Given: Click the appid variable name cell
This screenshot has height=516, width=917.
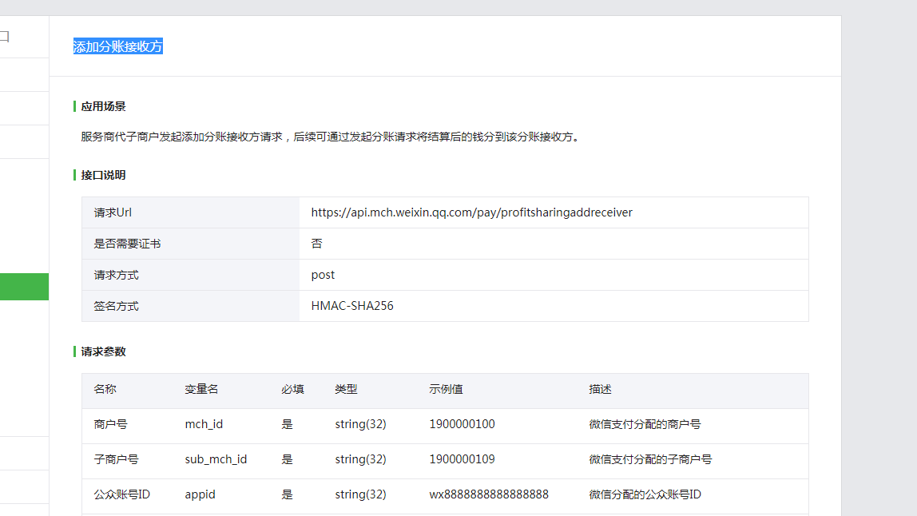Looking at the screenshot, I should (x=200, y=495).
